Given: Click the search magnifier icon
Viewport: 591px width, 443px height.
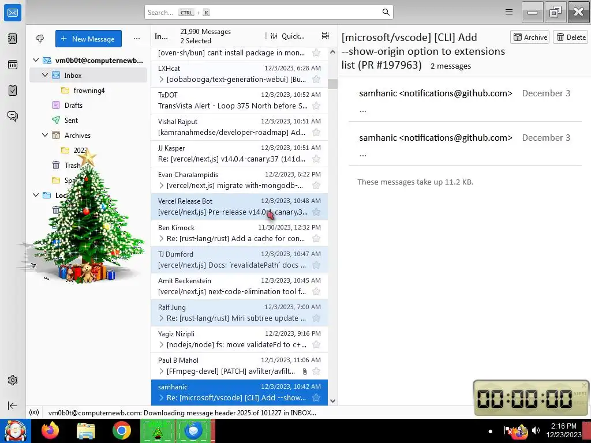Looking at the screenshot, I should point(386,12).
